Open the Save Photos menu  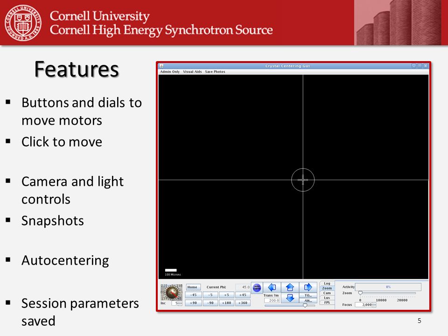coord(215,72)
